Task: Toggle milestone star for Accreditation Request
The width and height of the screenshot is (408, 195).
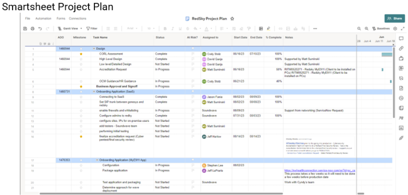Action: click(81, 70)
